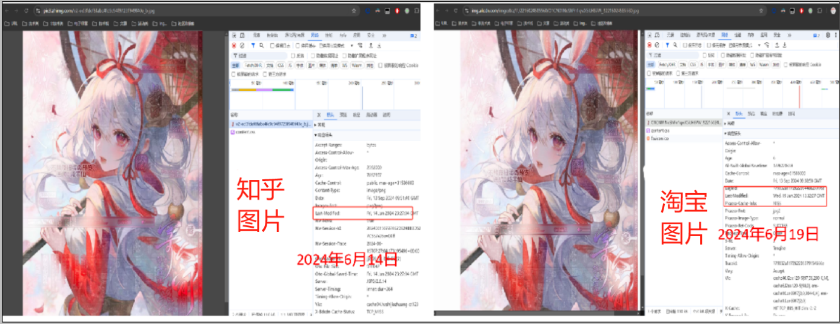
Task: Select the Fetch/XHR filter chip in the zhimg window
Action: coord(253,65)
